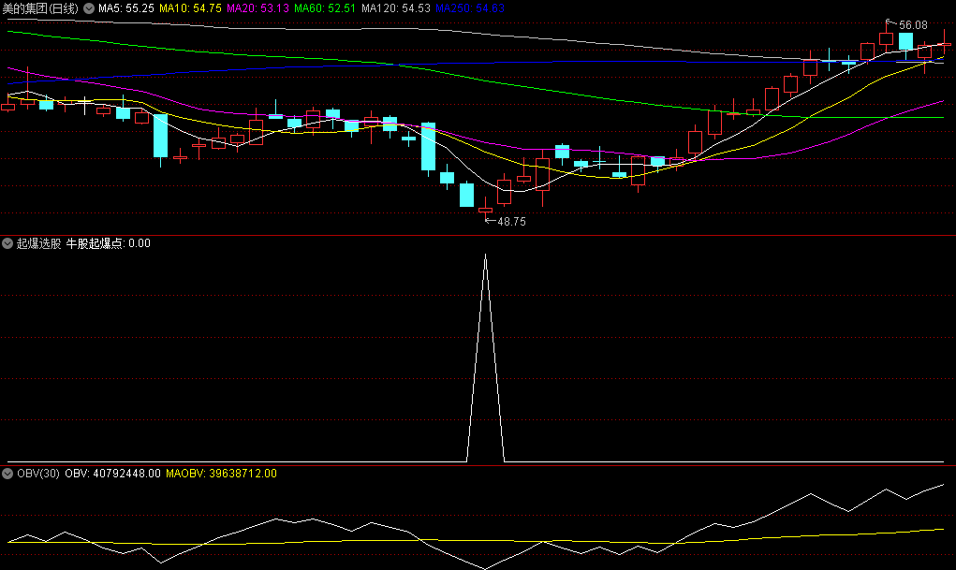This screenshot has width=956, height=570.
Task: Click the 56.08 high price marker
Action: click(913, 25)
